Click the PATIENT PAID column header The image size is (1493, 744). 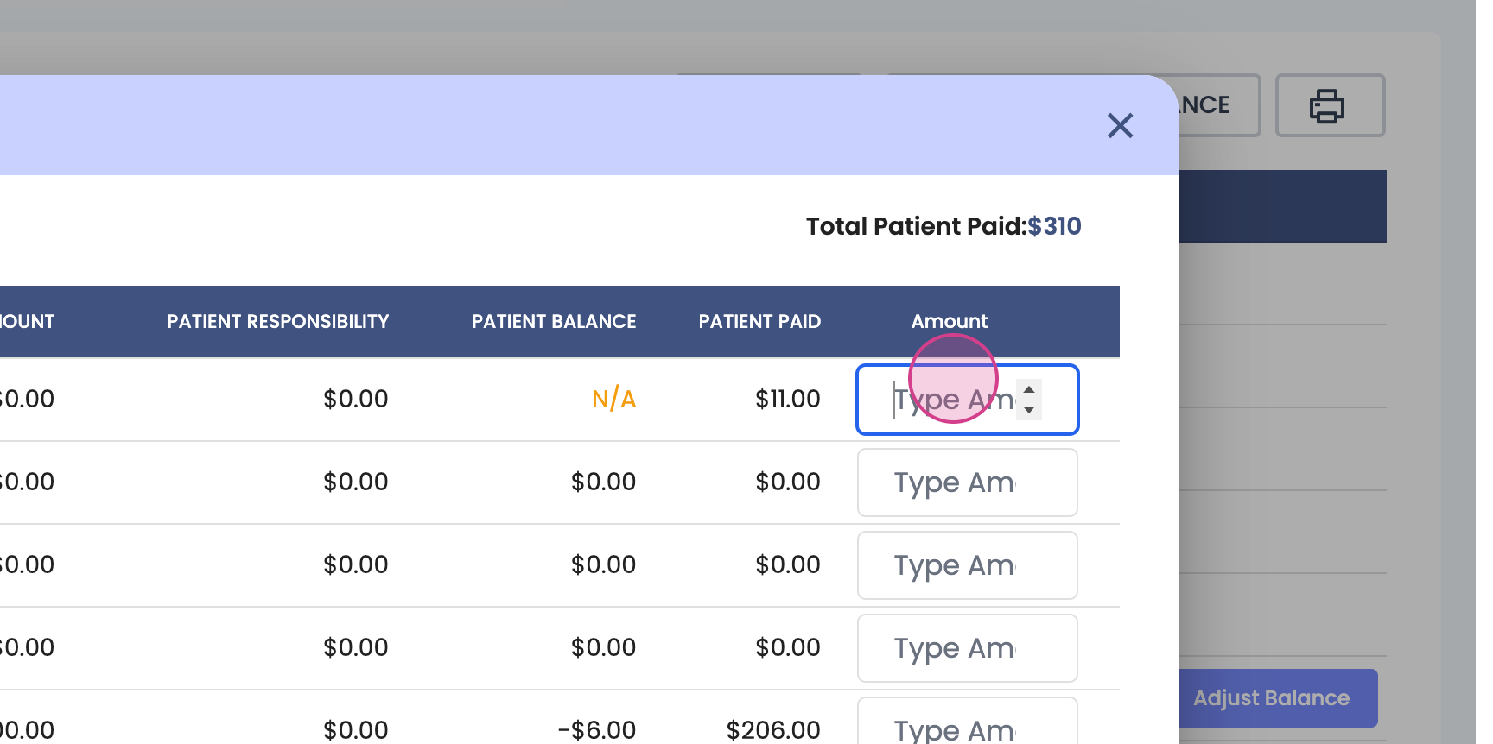[x=759, y=322]
